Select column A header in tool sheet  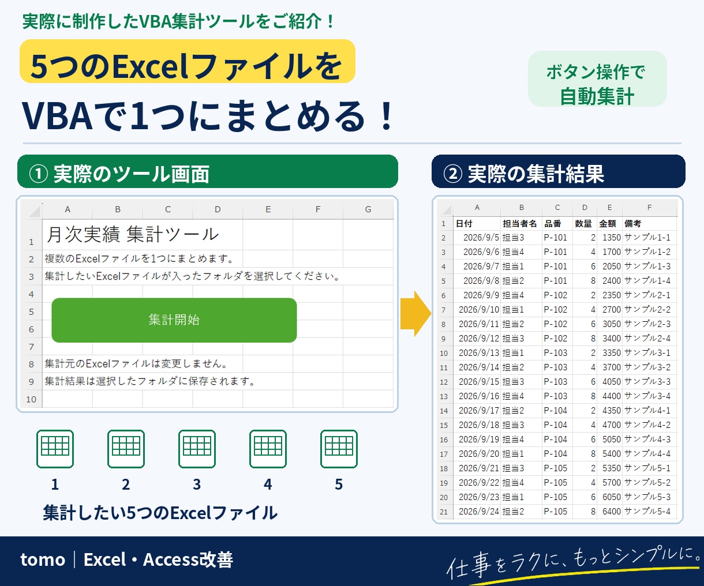(68, 209)
